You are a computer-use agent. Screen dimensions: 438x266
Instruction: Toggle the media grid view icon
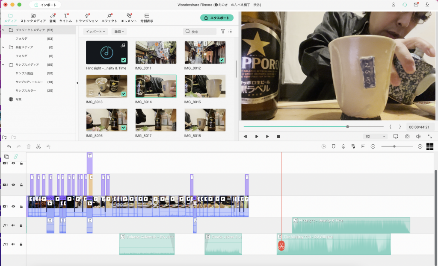(x=231, y=32)
